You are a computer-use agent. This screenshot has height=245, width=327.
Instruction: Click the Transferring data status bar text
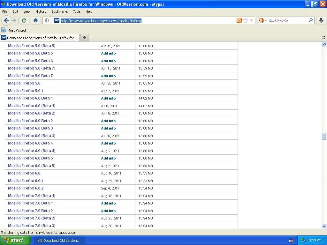[41, 233]
